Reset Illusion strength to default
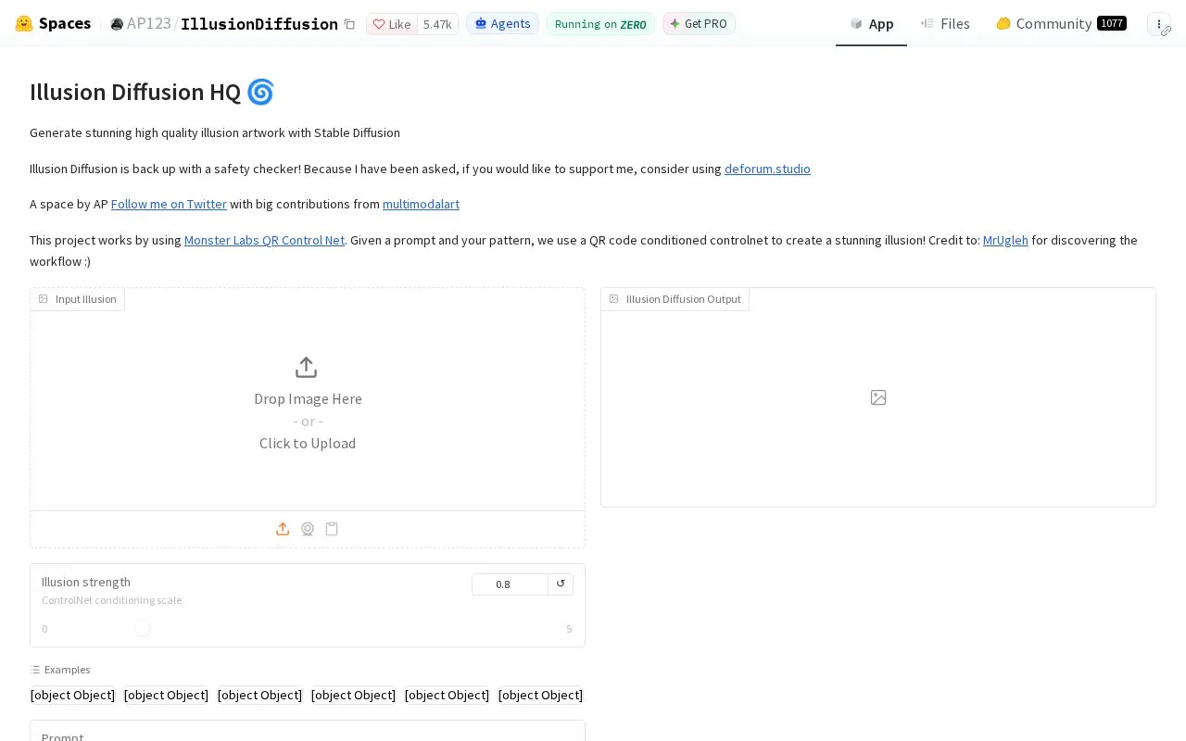 click(561, 584)
